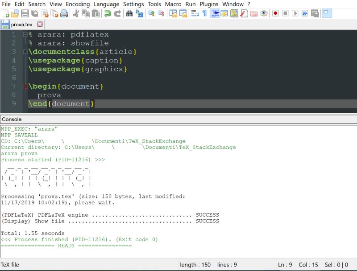
Task: Click Save recorded macro icon
Action: pos(315,13)
